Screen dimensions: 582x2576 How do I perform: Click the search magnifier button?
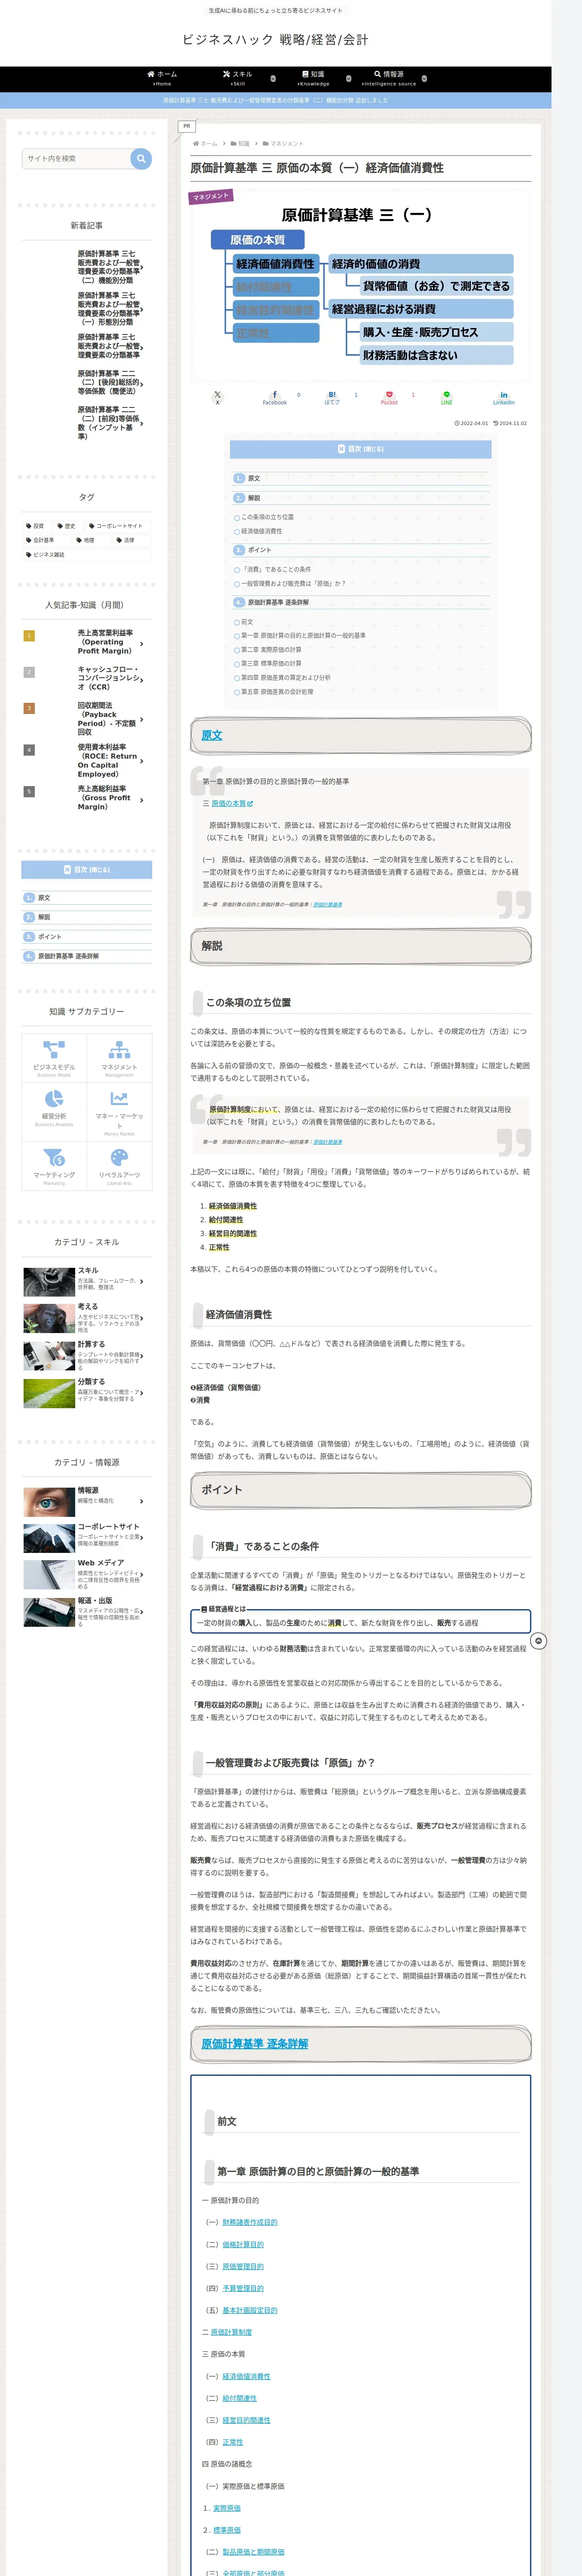click(141, 158)
